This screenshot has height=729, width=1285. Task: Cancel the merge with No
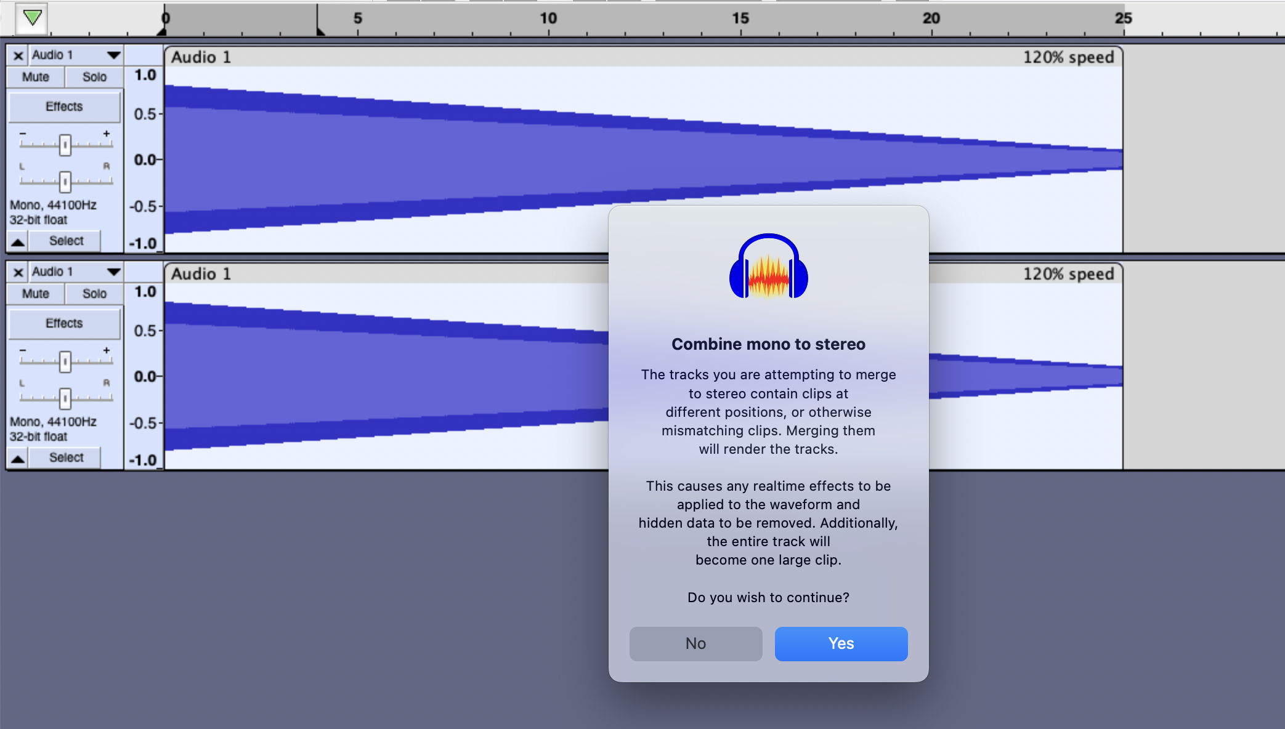pyautogui.click(x=695, y=643)
